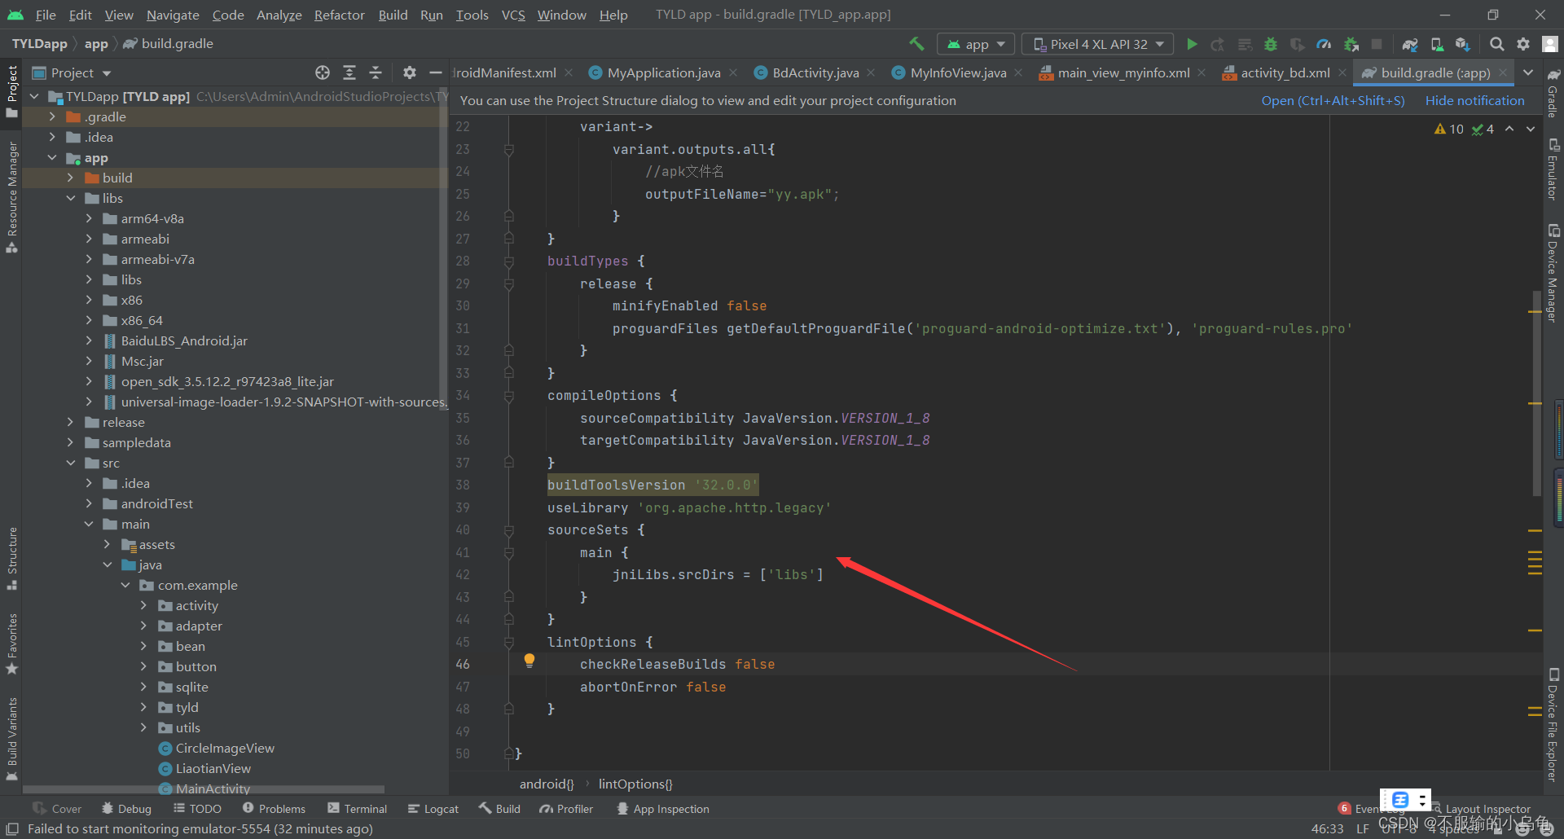Open the Pixel 4 XL API 32 device dropdown
This screenshot has width=1564, height=839.
pyautogui.click(x=1098, y=44)
